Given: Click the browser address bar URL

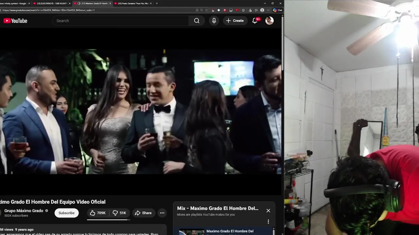Looking at the screenshot, I should pyautogui.click(x=48, y=10).
